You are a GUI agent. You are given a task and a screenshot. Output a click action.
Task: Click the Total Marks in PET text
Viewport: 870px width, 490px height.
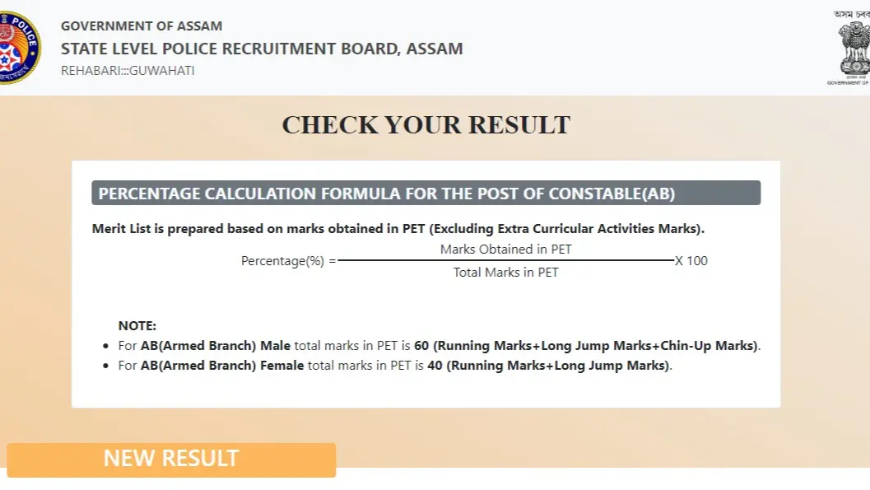pos(505,272)
